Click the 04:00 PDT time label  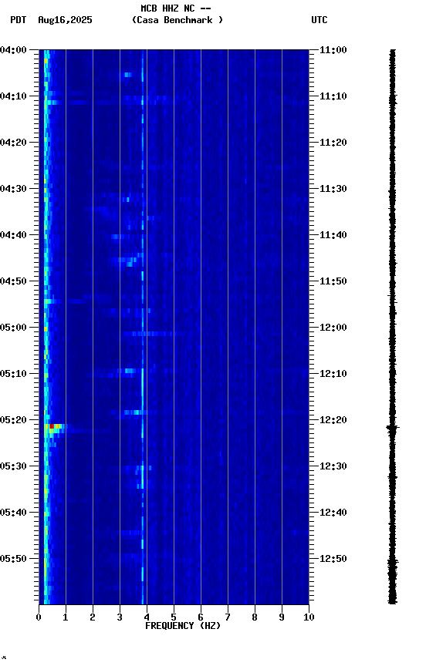pos(13,50)
